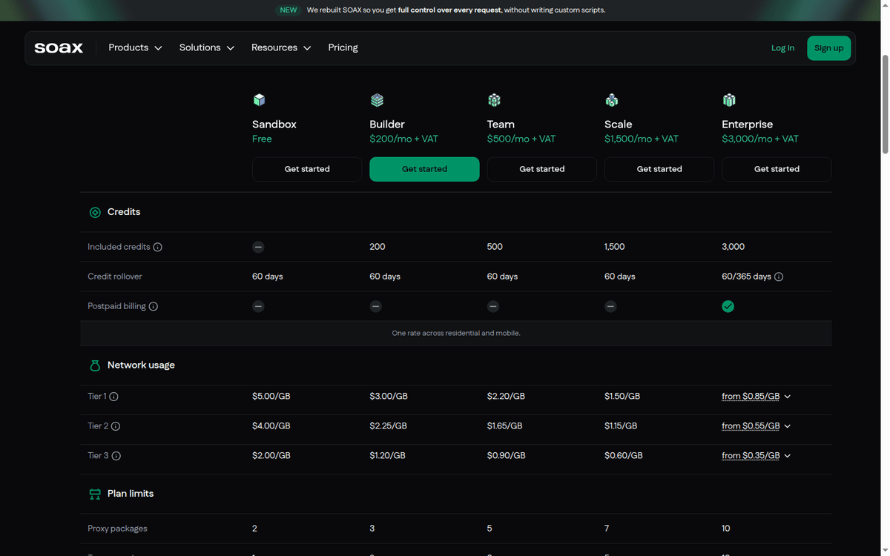Image resolution: width=890 pixels, height=556 pixels.
Task: Click the Scale Tier 3 $0.60/GB price
Action: pos(624,456)
